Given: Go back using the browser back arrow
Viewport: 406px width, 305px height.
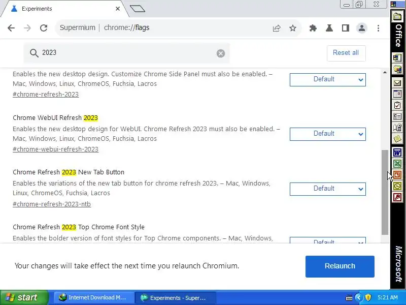Looking at the screenshot, I should coord(11,28).
